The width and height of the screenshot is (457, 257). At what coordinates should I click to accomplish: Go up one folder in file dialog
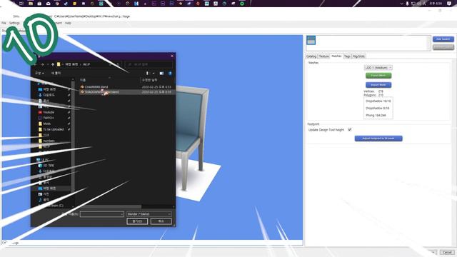[53, 64]
